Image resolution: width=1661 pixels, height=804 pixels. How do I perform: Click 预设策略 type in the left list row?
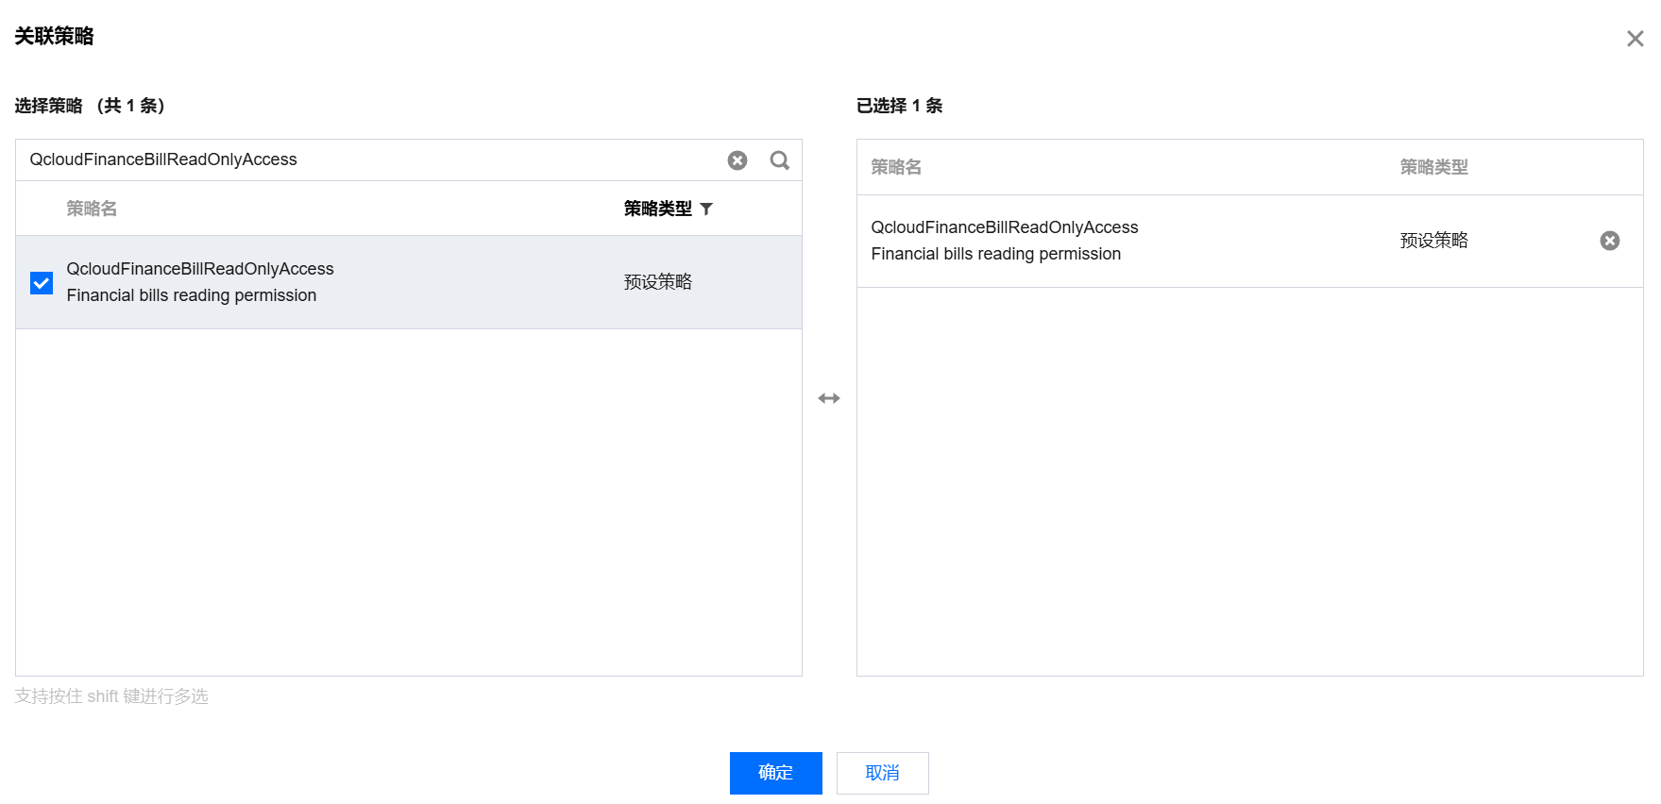click(x=658, y=282)
